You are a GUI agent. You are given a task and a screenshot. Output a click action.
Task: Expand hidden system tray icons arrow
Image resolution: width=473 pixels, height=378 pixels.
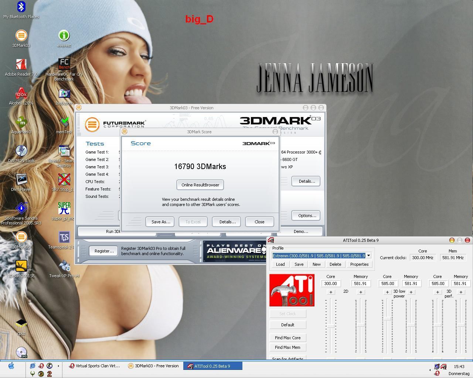(430, 370)
